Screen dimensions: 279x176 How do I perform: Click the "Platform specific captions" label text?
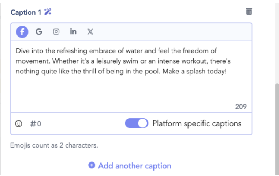(x=197, y=123)
